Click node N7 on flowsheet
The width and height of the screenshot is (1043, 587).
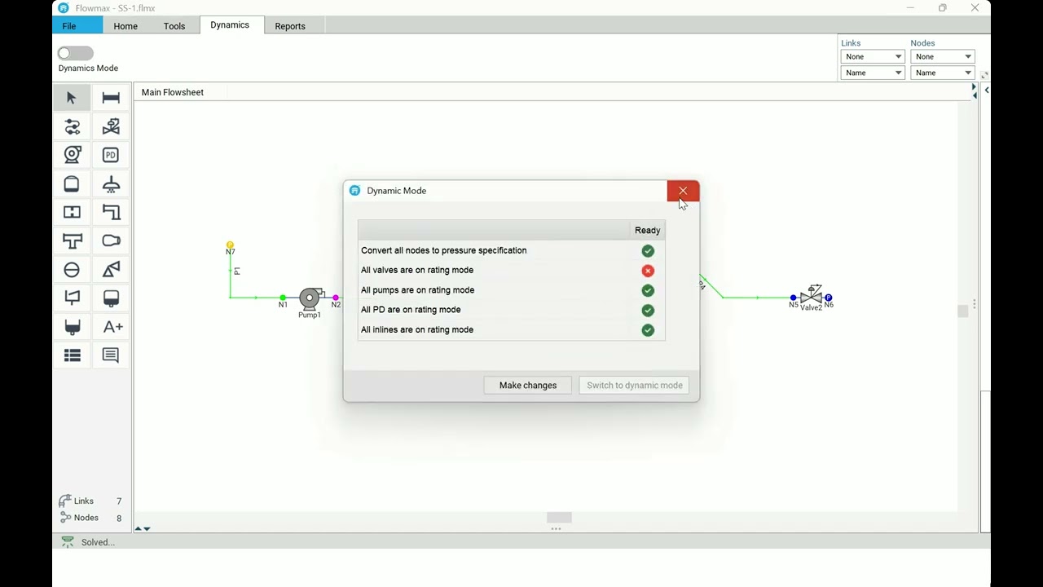pos(231,245)
